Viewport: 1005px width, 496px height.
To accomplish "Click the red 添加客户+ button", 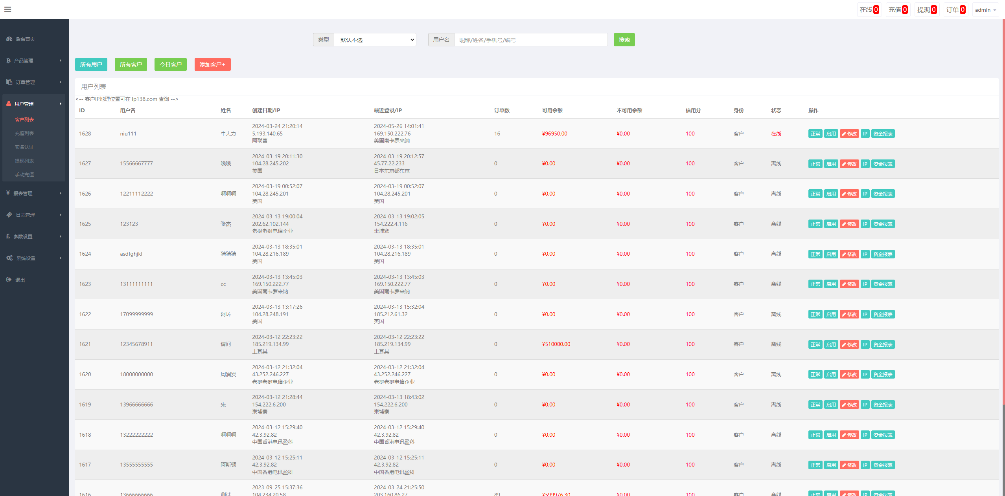I will point(212,64).
